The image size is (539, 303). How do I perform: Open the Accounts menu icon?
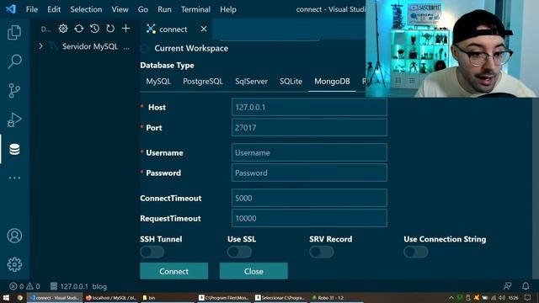click(x=14, y=236)
